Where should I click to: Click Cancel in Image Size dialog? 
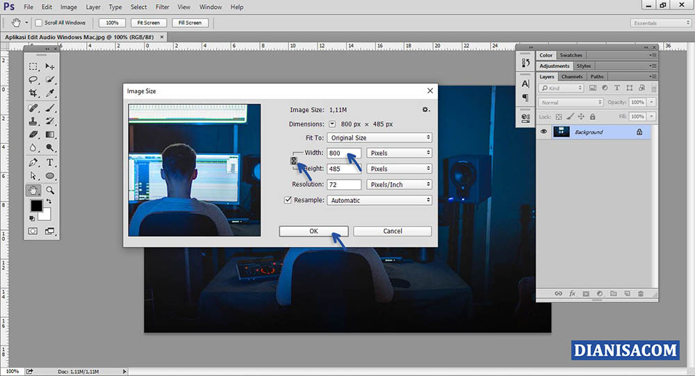392,231
